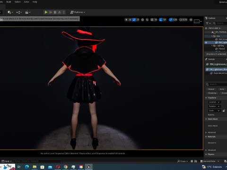The image size is (227, 170).
Task: Open the Rotation dropdown in Transform
Action: [x=214, y=106]
